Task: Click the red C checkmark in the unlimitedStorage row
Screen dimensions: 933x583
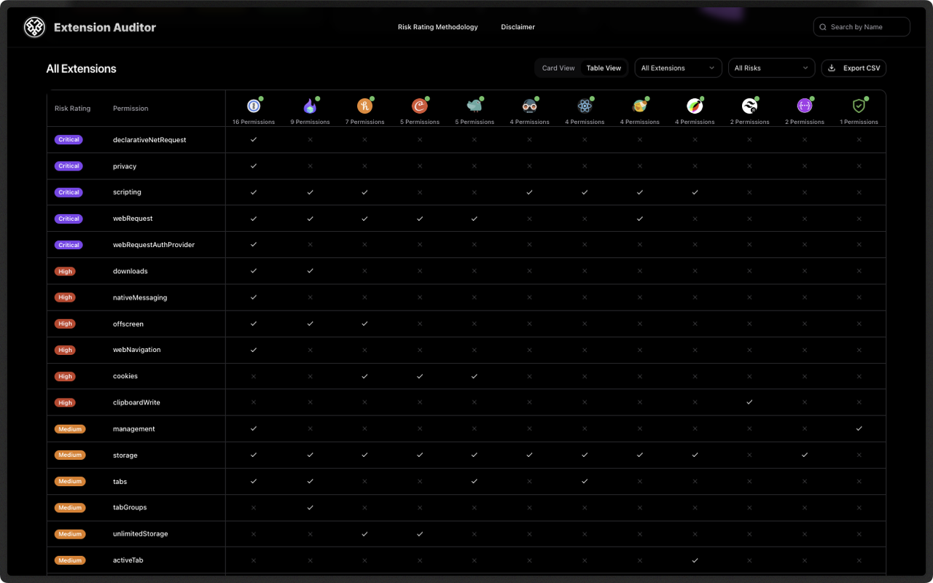Action: click(419, 533)
